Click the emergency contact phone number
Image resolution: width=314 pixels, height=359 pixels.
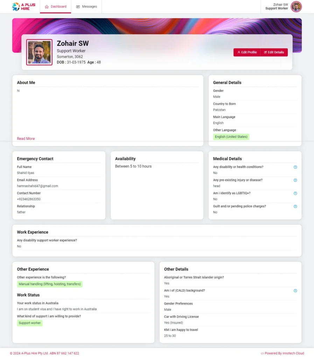click(x=29, y=199)
